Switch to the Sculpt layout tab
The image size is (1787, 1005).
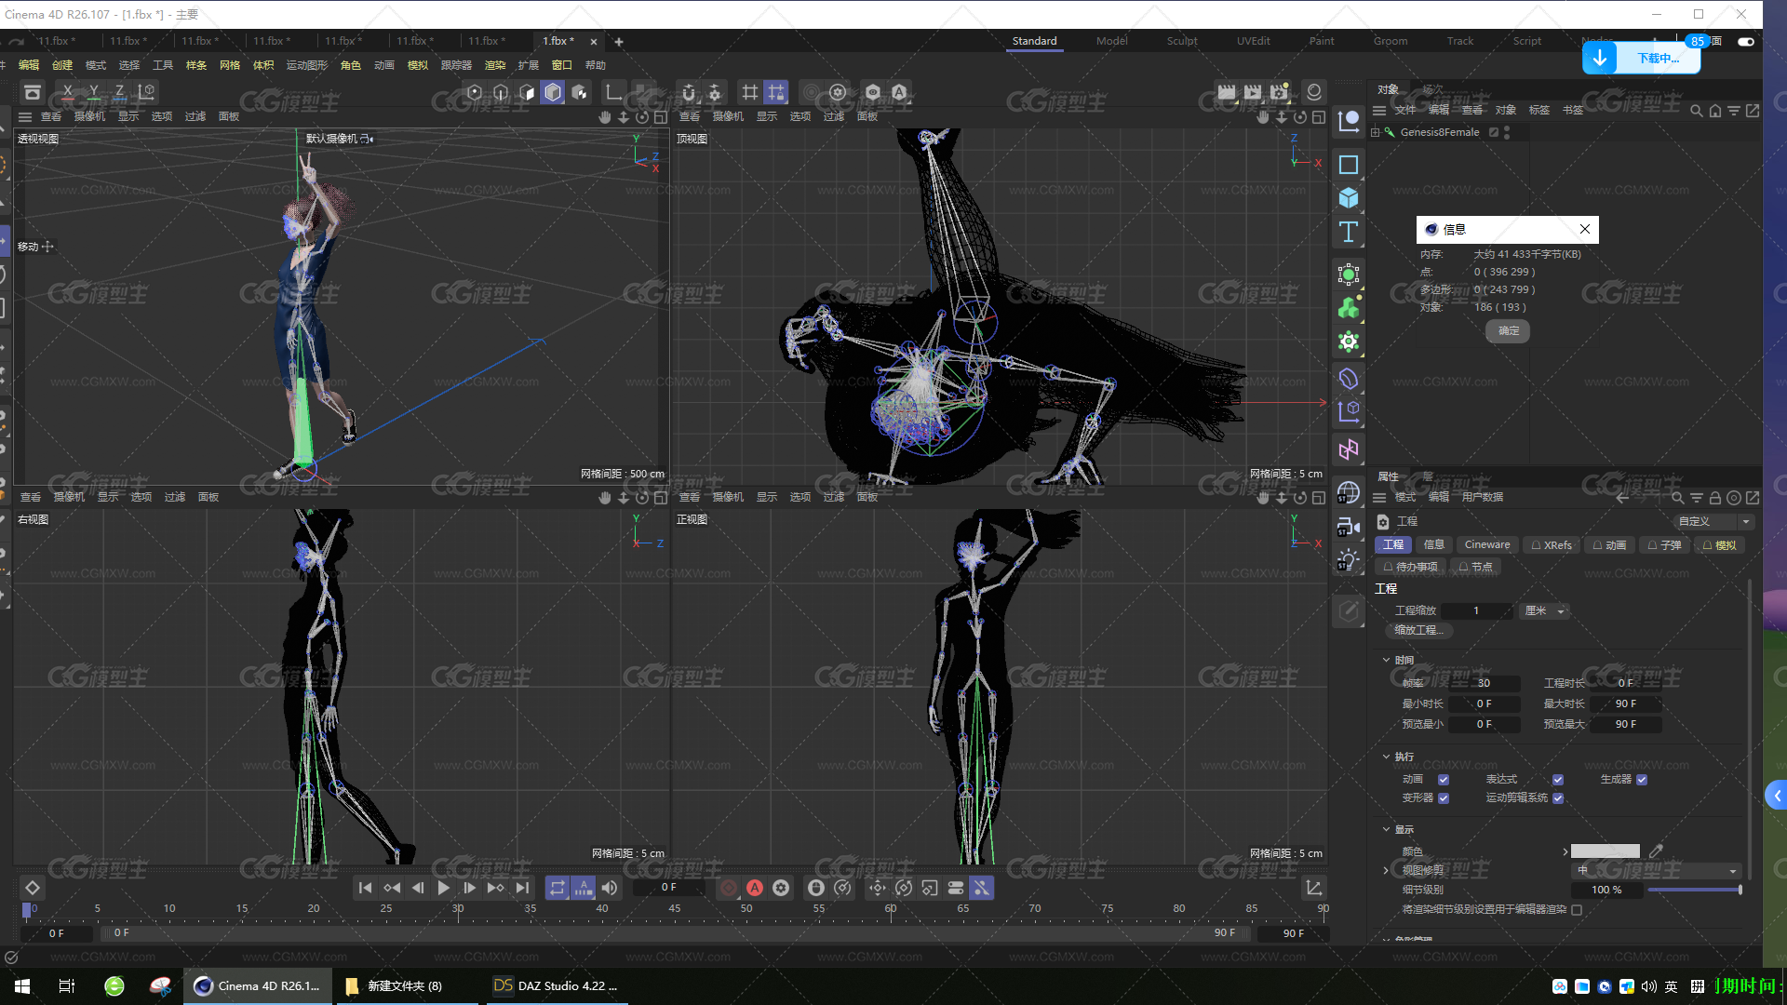click(1181, 41)
